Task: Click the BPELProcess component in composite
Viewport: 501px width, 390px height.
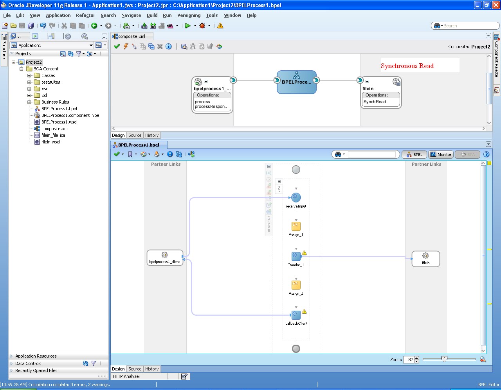Action: click(x=297, y=82)
